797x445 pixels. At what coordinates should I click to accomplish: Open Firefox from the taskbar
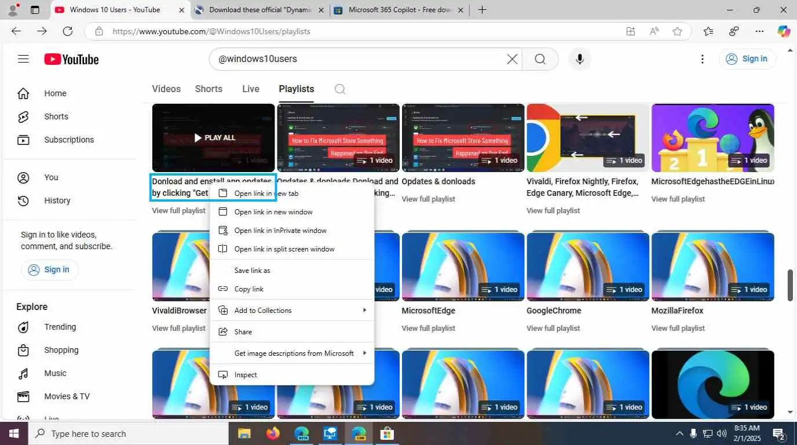point(272,433)
